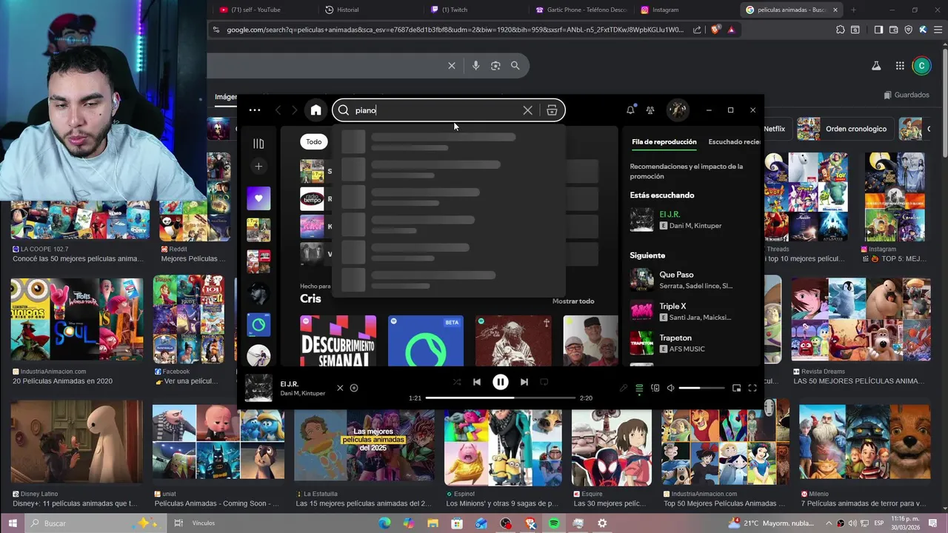Open Spotify miniplayer icon

point(736,388)
